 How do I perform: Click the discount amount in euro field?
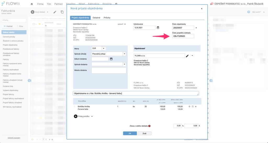pyautogui.click(x=191, y=126)
